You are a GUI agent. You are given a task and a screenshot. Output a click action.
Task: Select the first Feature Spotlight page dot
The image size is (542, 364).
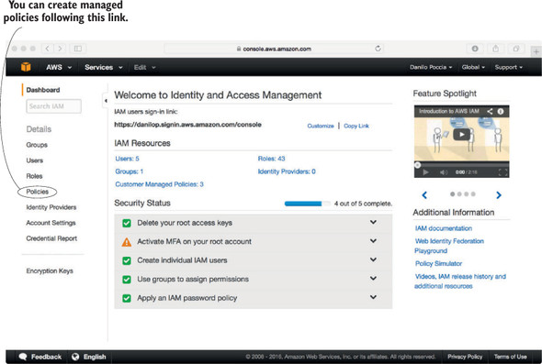tap(453, 194)
